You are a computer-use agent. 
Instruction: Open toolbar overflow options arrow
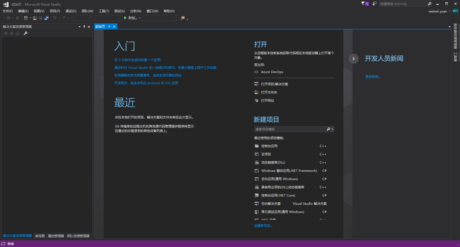tap(187, 19)
